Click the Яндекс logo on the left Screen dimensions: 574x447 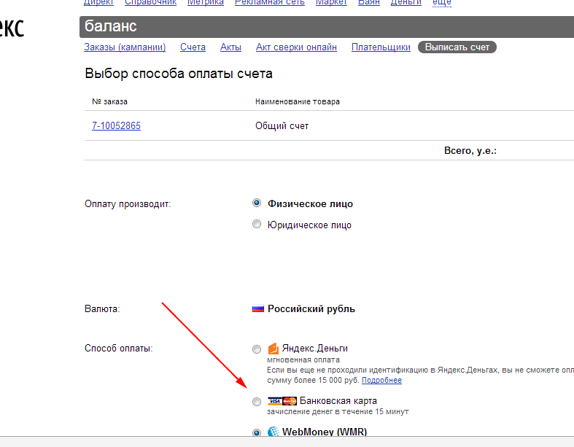[x=12, y=28]
